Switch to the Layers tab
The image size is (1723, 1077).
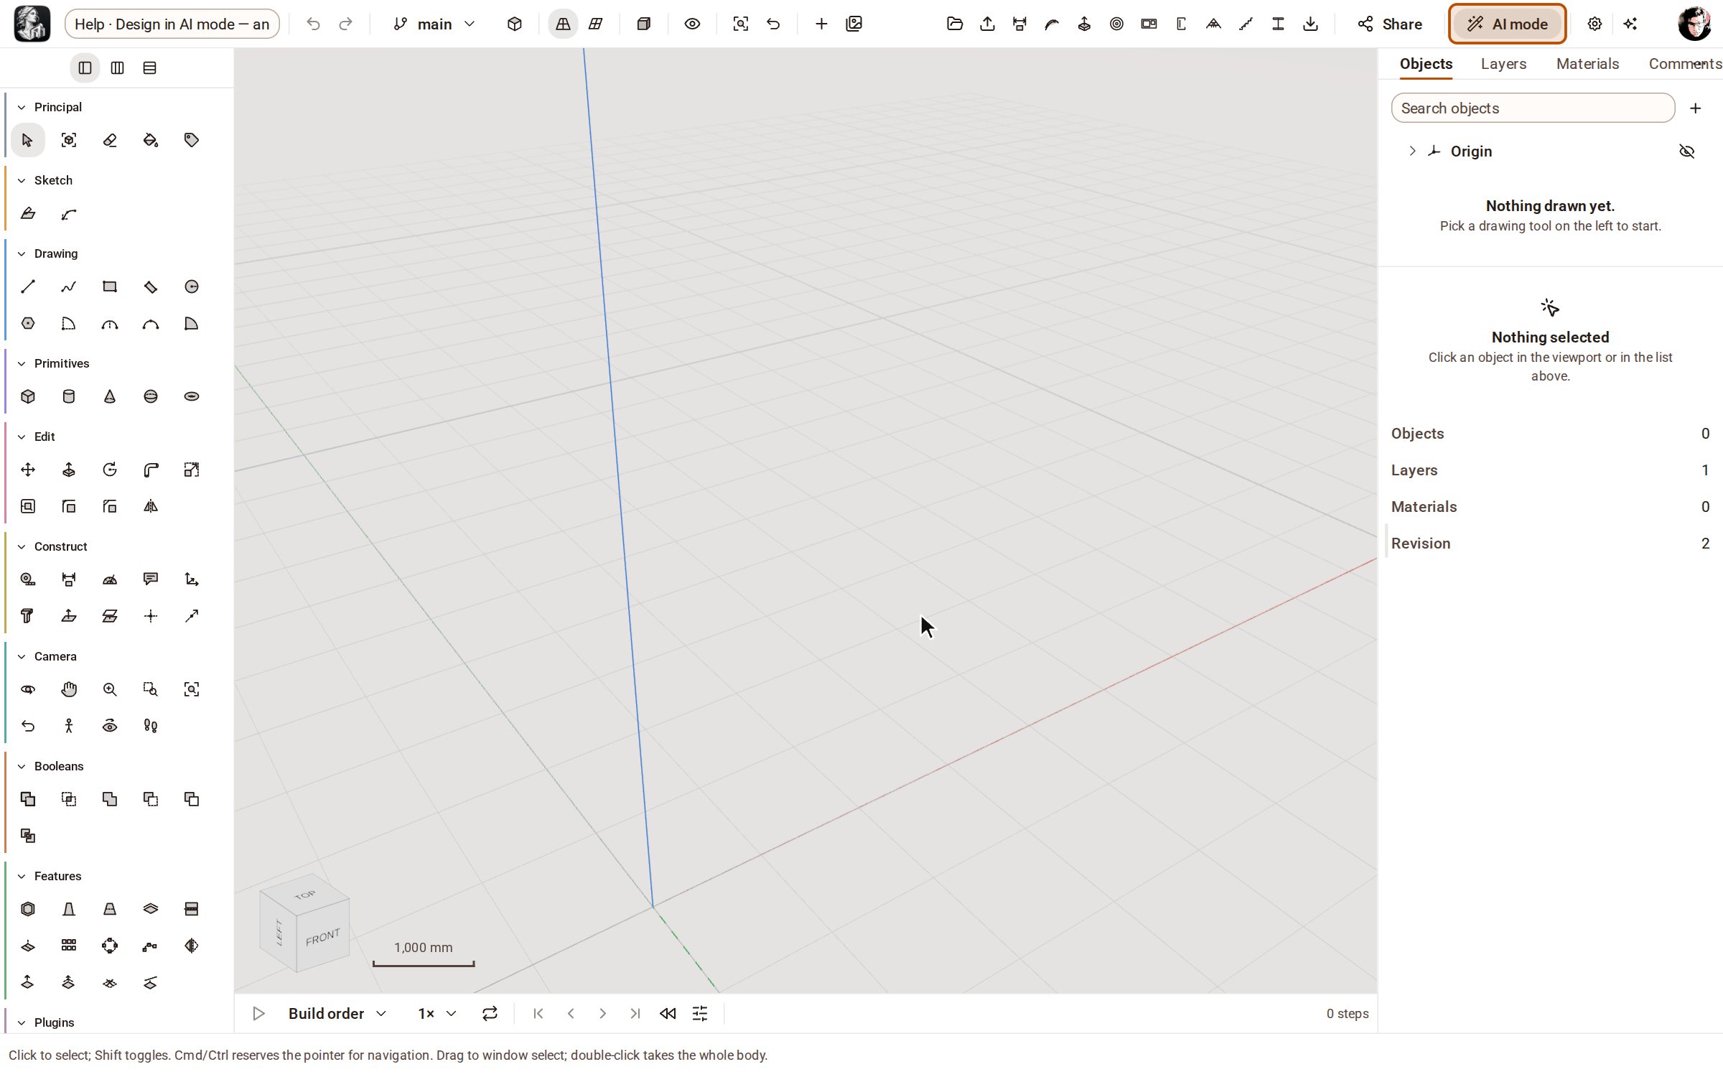pos(1503,64)
